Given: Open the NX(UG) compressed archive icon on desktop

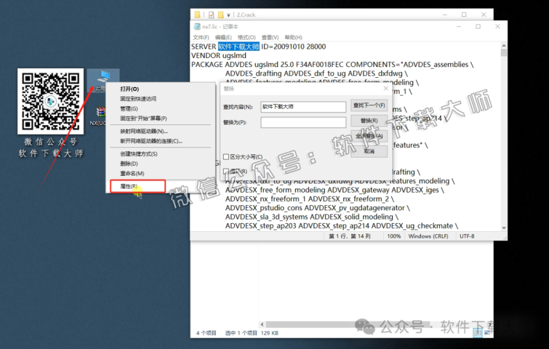Looking at the screenshot, I should click(102, 113).
